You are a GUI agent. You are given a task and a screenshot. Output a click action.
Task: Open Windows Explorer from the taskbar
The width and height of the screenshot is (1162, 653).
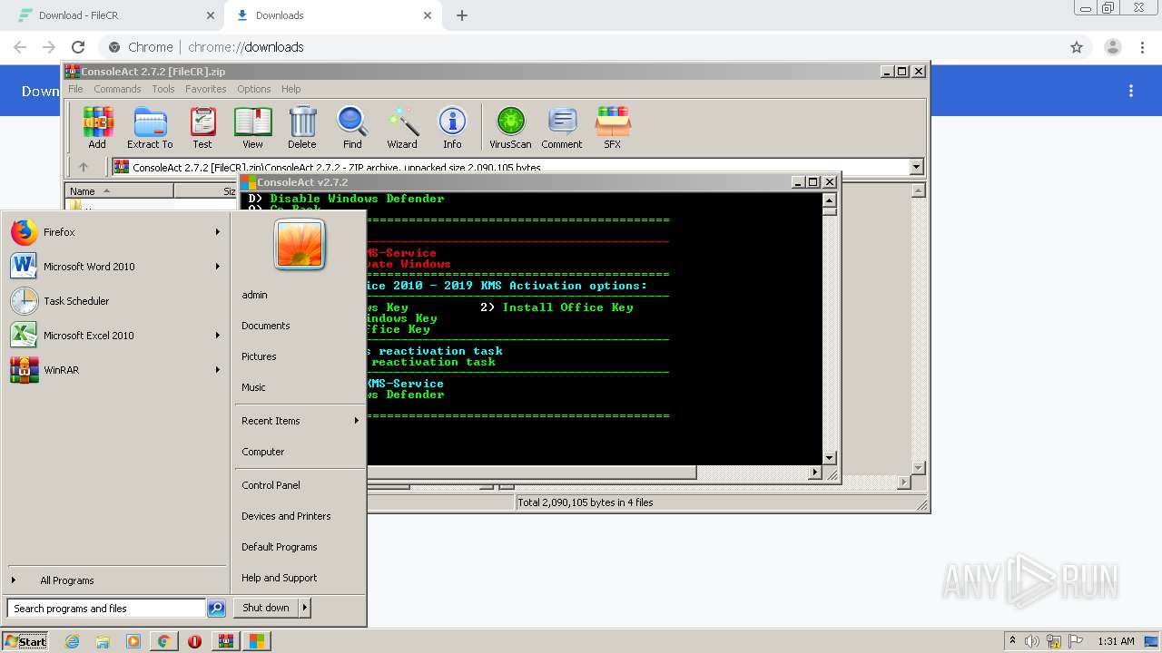pos(103,641)
